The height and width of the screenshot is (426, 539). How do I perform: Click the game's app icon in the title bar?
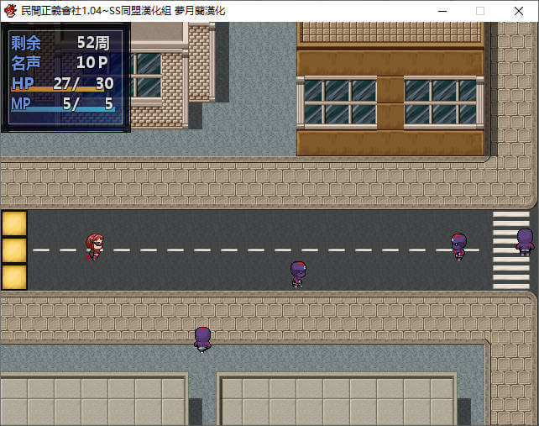pos(10,11)
